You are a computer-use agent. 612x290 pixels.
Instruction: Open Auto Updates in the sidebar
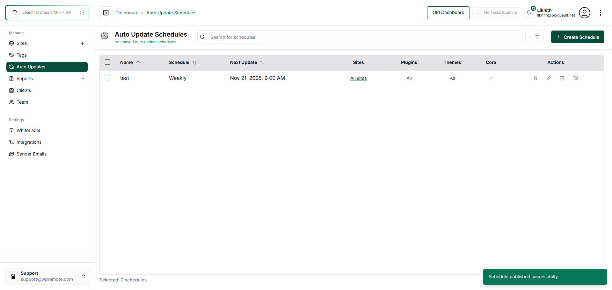[47, 67]
